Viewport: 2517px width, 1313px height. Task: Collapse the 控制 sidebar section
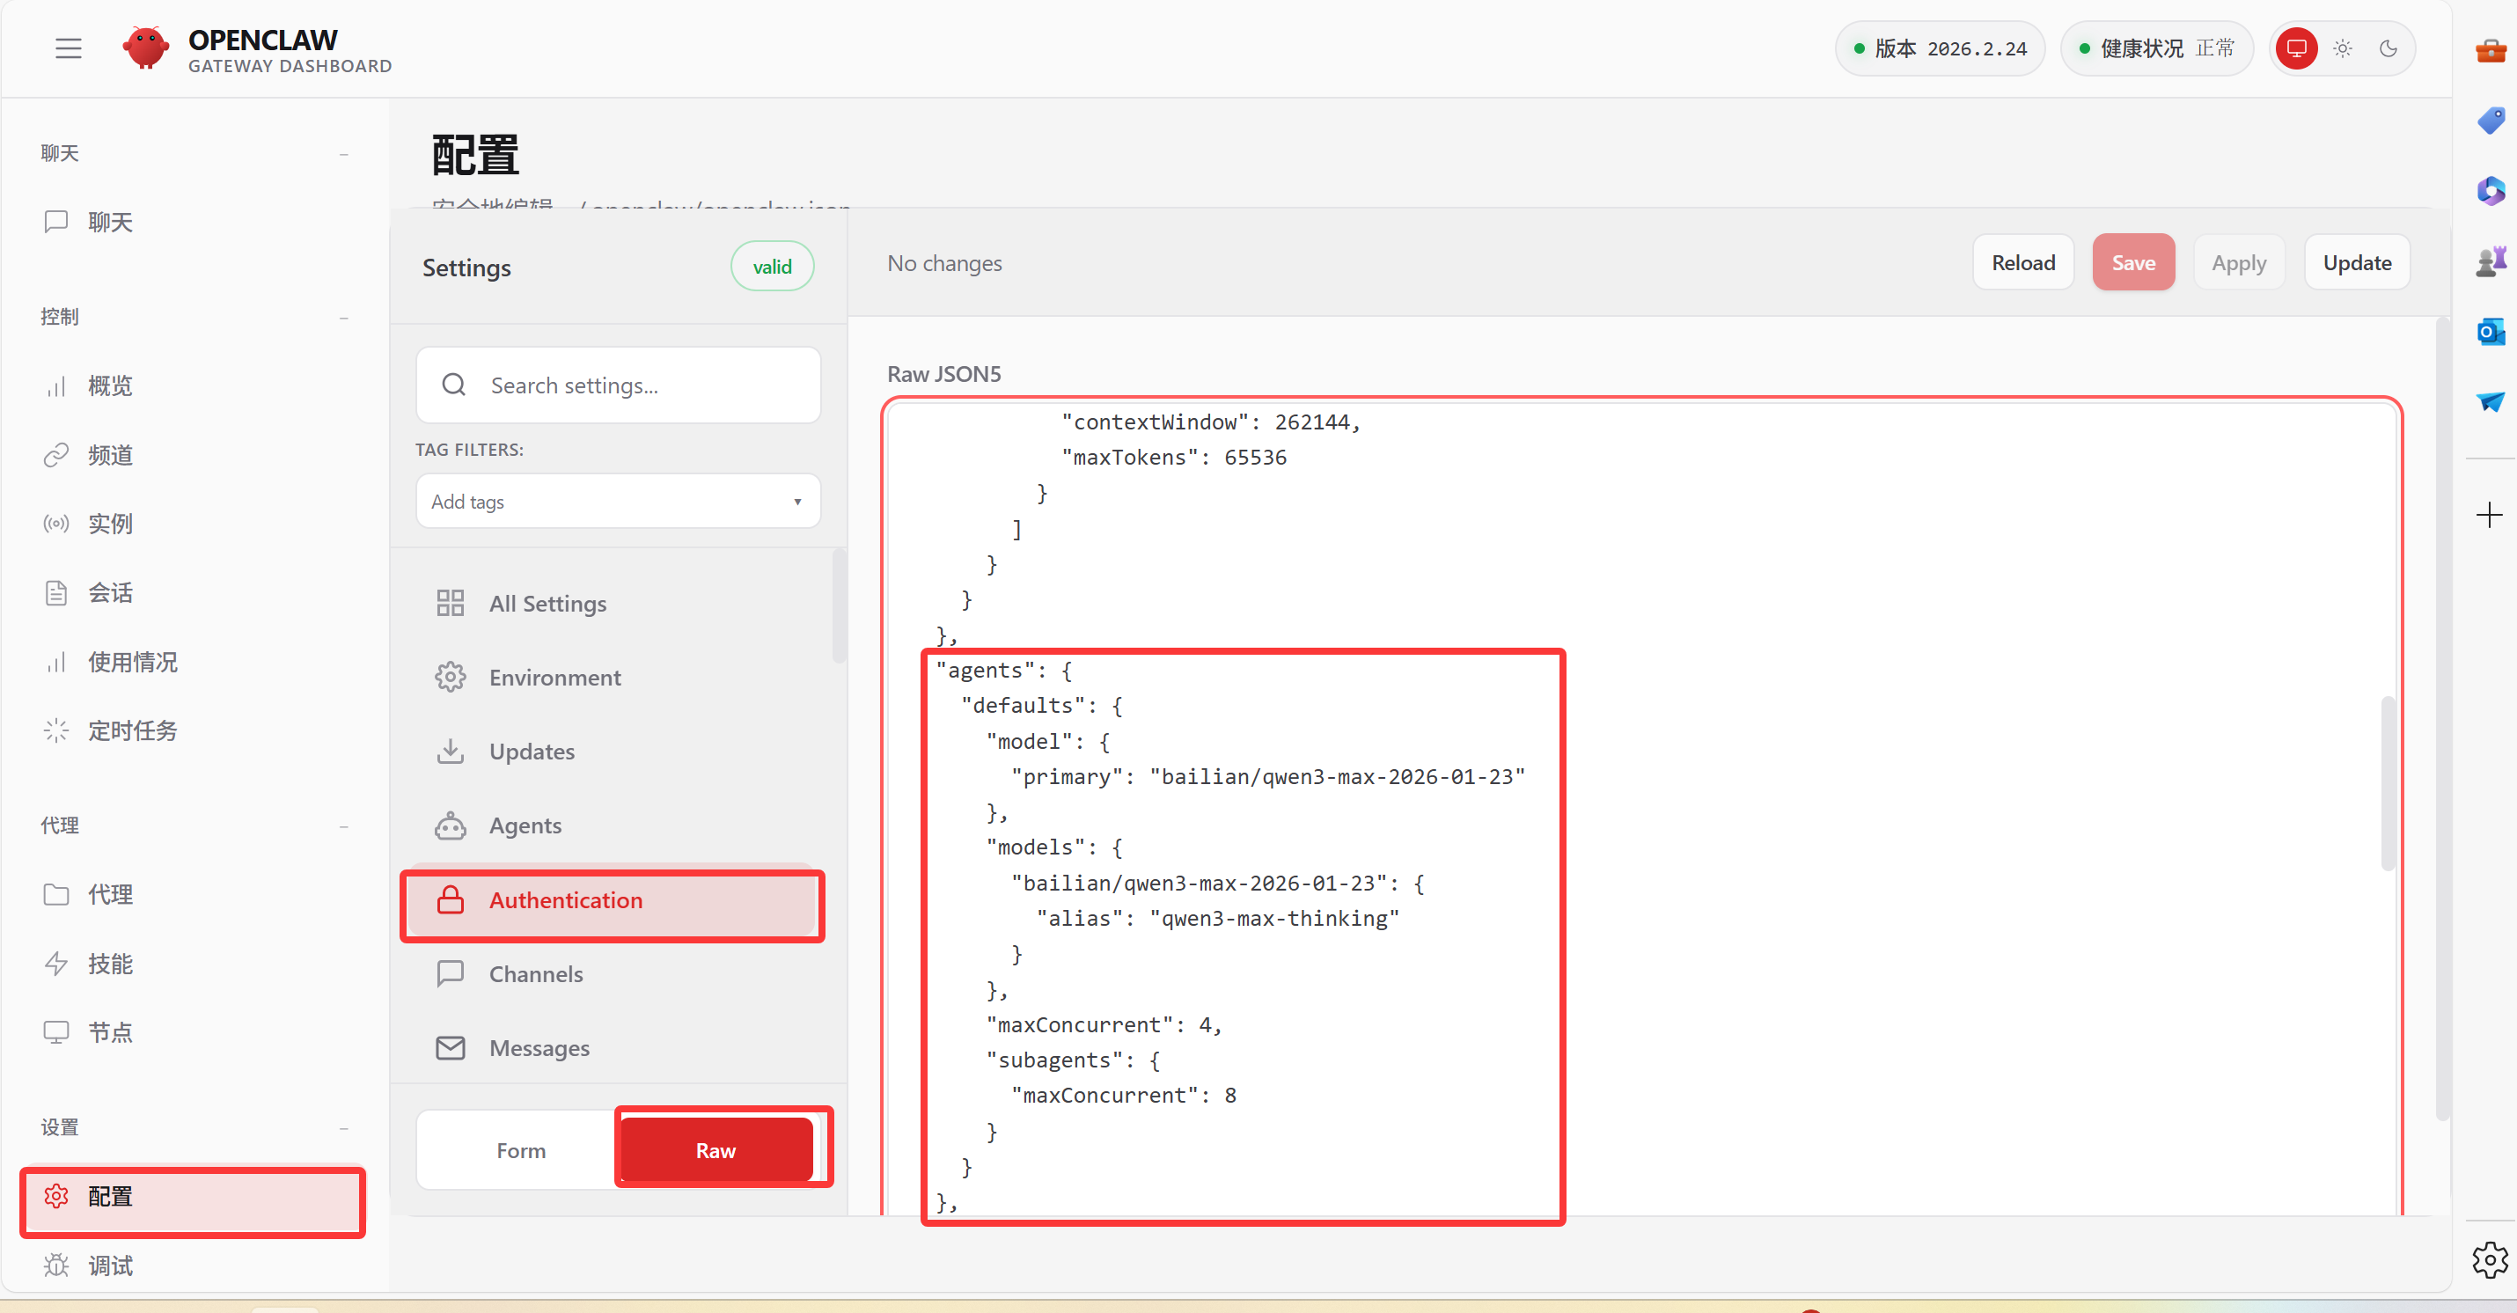click(343, 318)
